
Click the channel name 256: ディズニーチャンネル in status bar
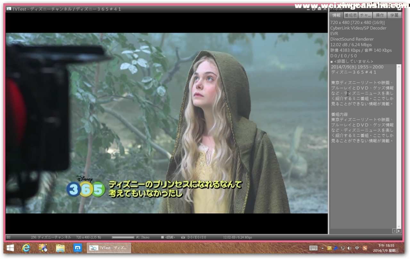pos(51,237)
